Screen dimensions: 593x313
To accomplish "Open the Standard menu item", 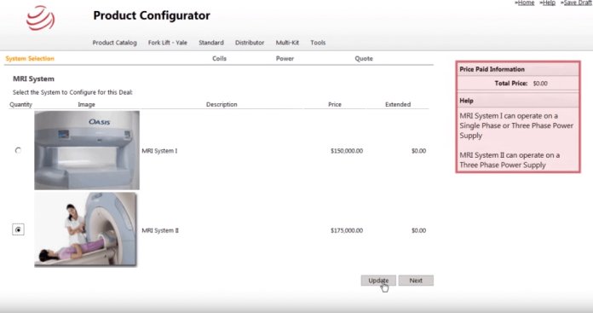I will coord(211,43).
